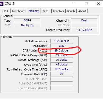
Task: Click the 16 GBytes size field
Action: [27, 25]
